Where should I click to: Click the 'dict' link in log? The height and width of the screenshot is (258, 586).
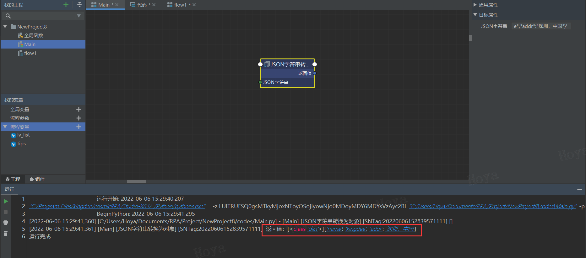tap(313, 229)
